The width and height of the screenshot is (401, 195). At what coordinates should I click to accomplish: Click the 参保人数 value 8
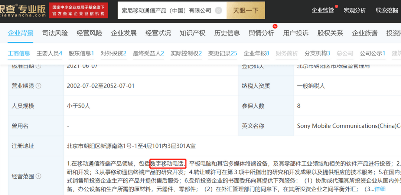299,106
